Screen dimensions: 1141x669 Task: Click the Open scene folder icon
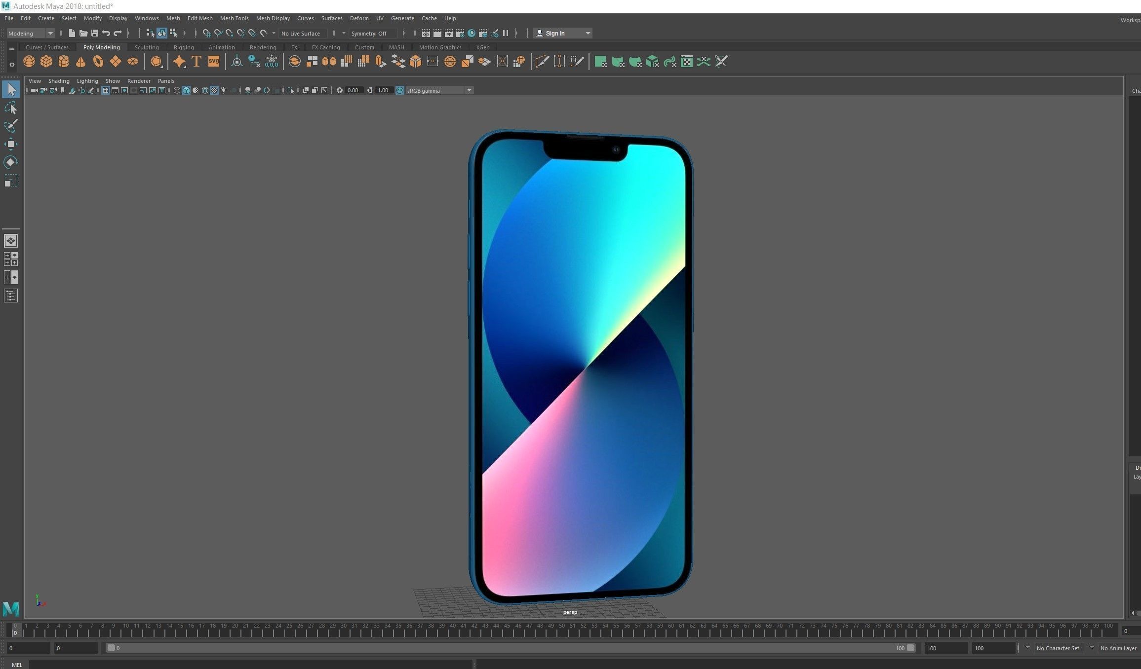pyautogui.click(x=83, y=33)
